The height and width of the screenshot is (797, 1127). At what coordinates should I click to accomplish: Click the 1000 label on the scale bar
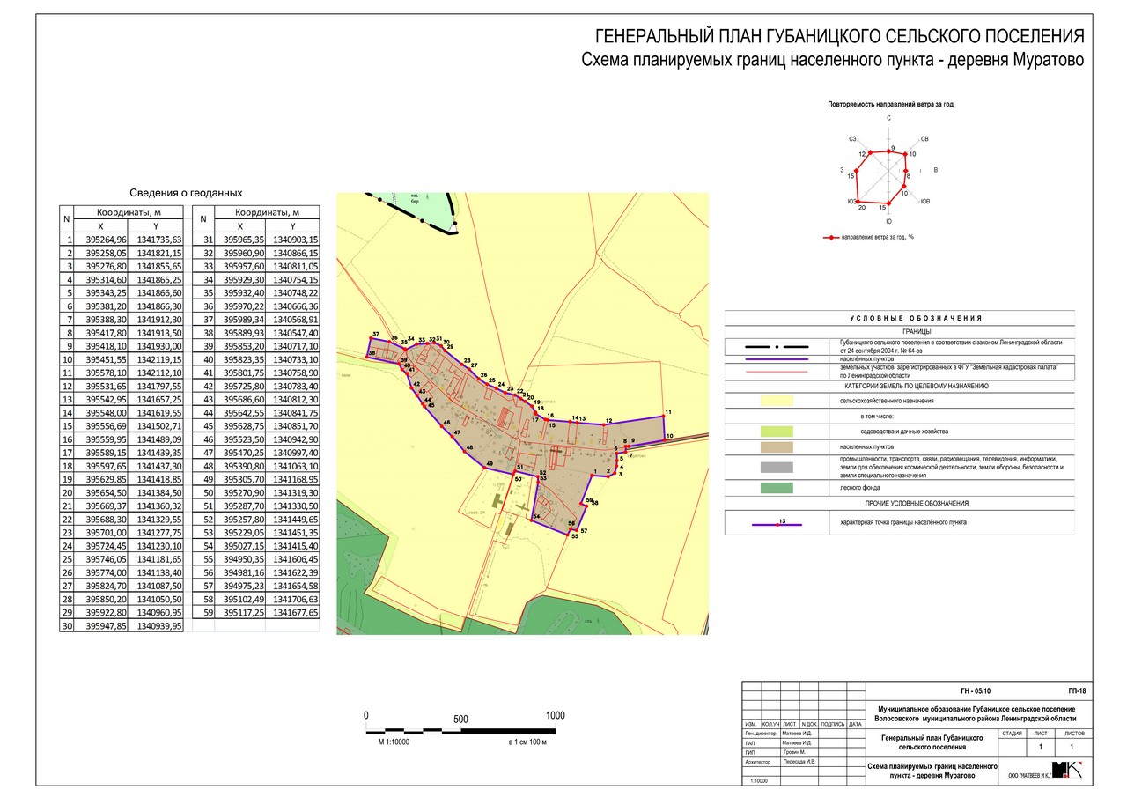click(x=555, y=715)
